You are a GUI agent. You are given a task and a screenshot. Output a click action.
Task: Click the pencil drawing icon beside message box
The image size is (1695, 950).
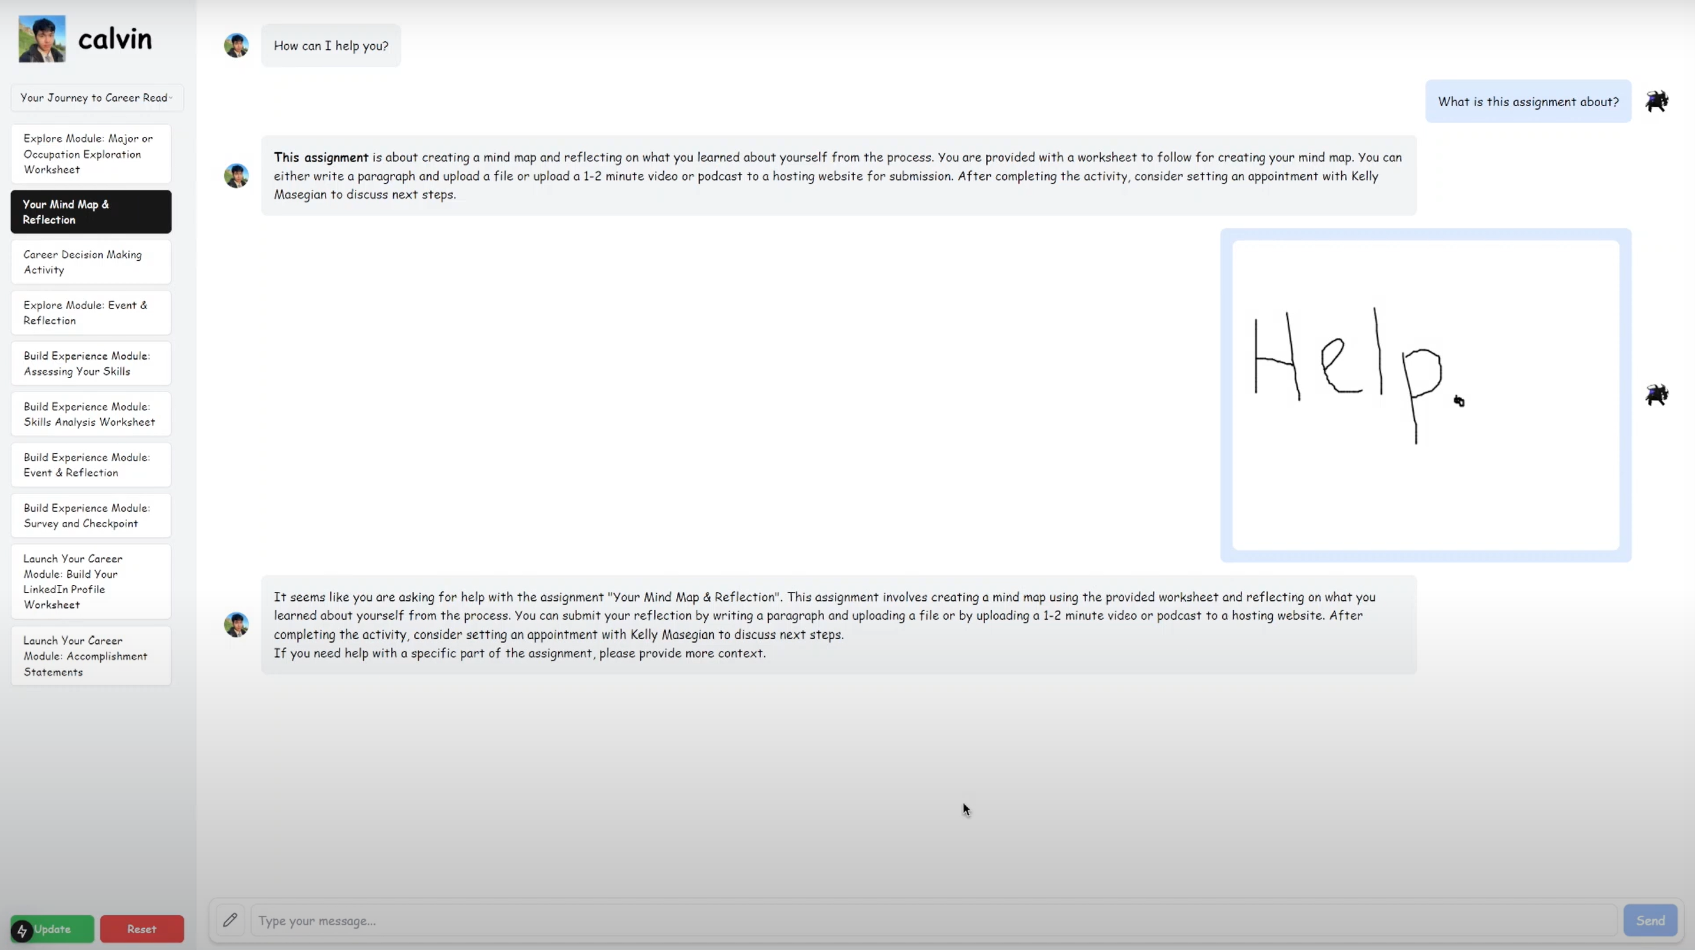pyautogui.click(x=230, y=920)
